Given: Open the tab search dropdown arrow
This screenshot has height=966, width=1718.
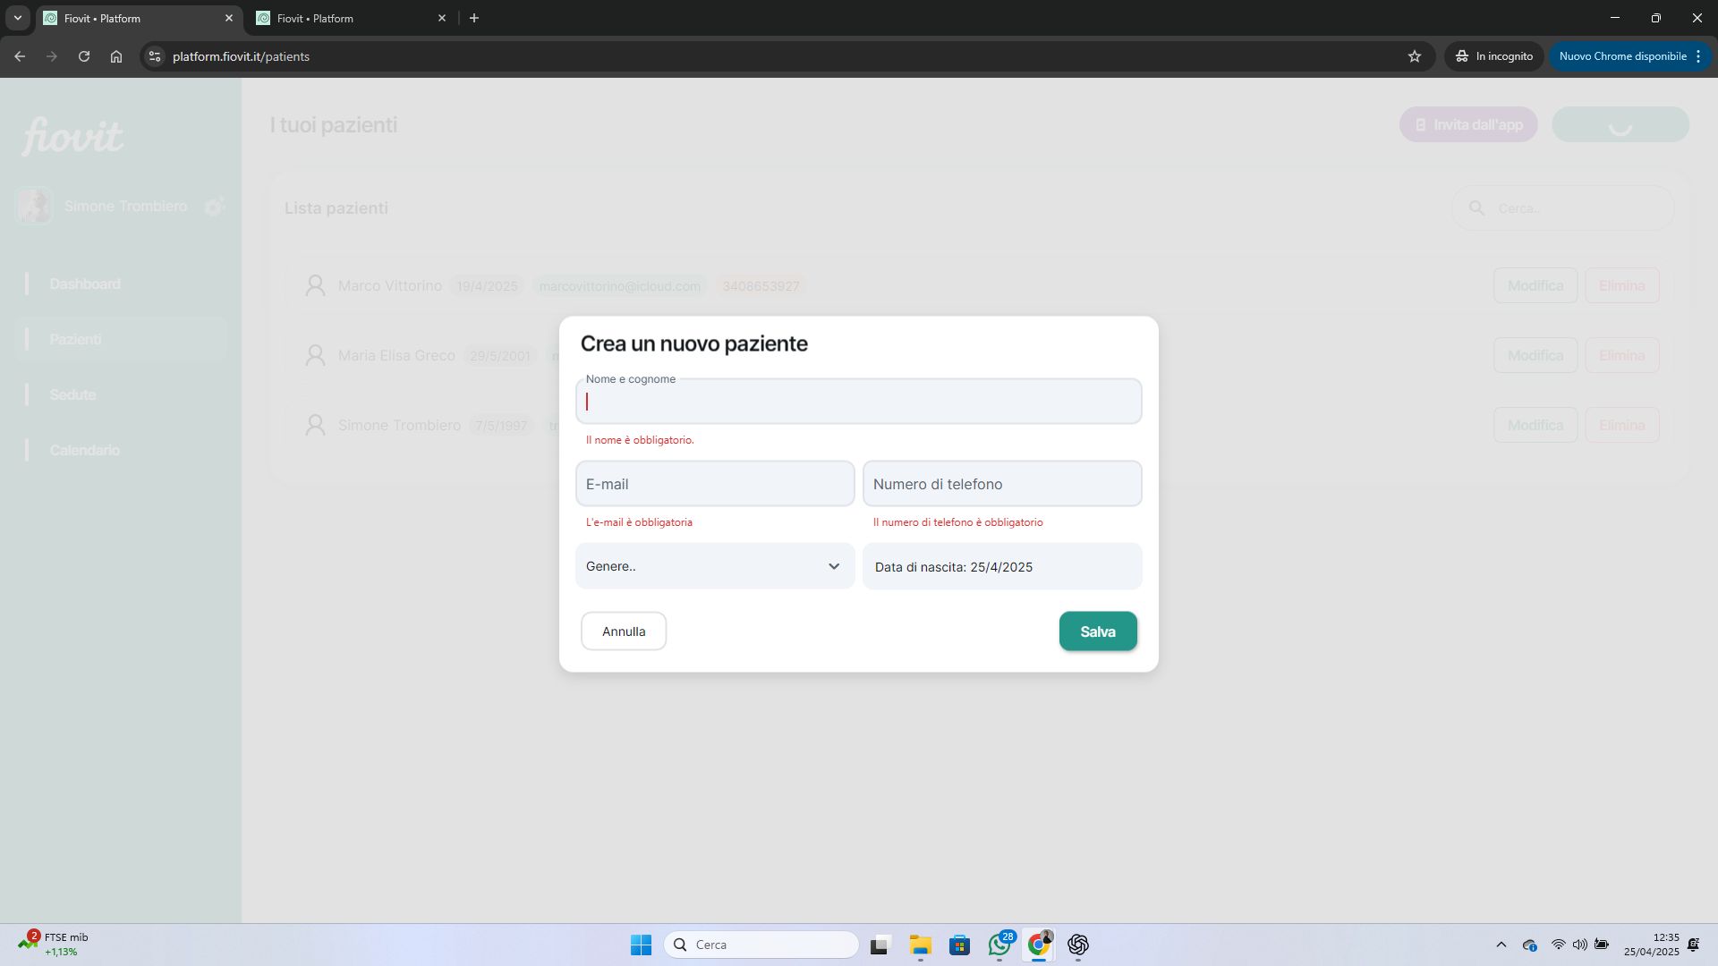Looking at the screenshot, I should [17, 18].
